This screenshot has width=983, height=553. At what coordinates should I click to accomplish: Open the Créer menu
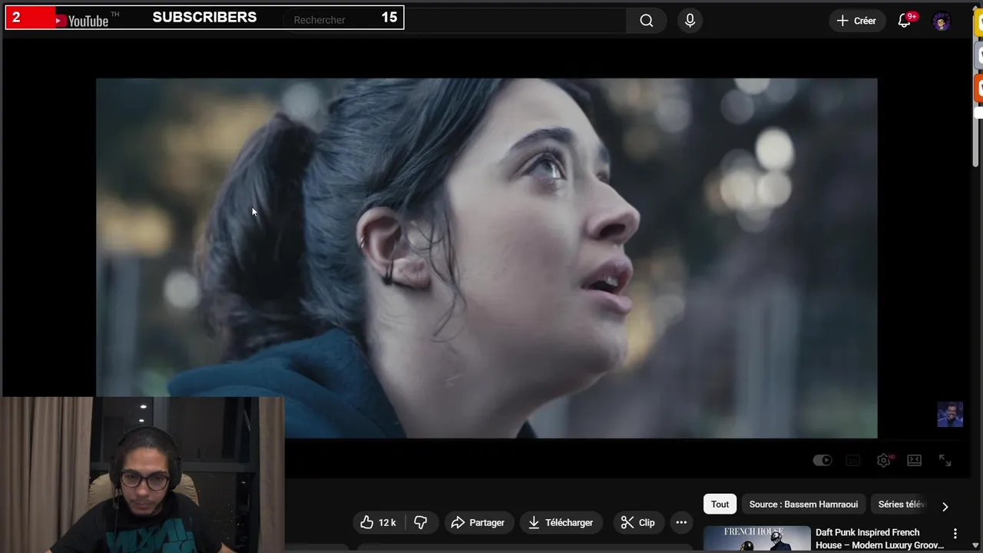click(856, 21)
